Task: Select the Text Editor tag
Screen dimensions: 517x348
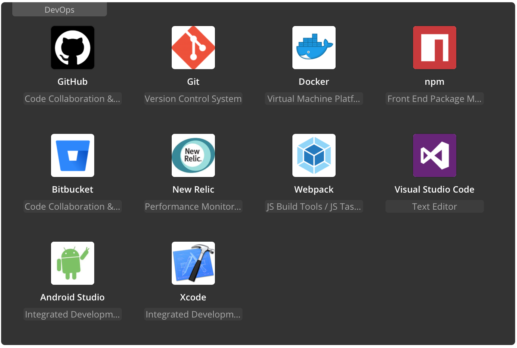Action: coord(435,206)
